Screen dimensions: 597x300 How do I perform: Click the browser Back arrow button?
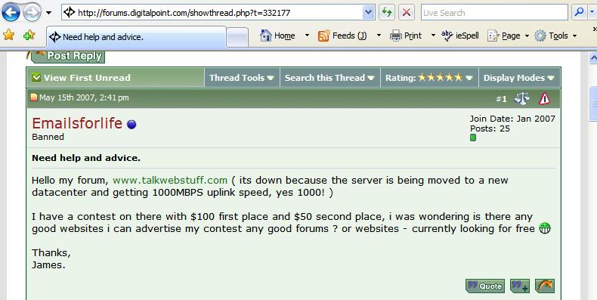11,13
